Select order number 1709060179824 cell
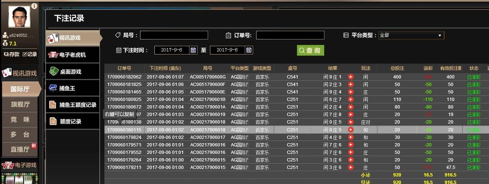The width and height of the screenshot is (489, 184). [x=124, y=137]
